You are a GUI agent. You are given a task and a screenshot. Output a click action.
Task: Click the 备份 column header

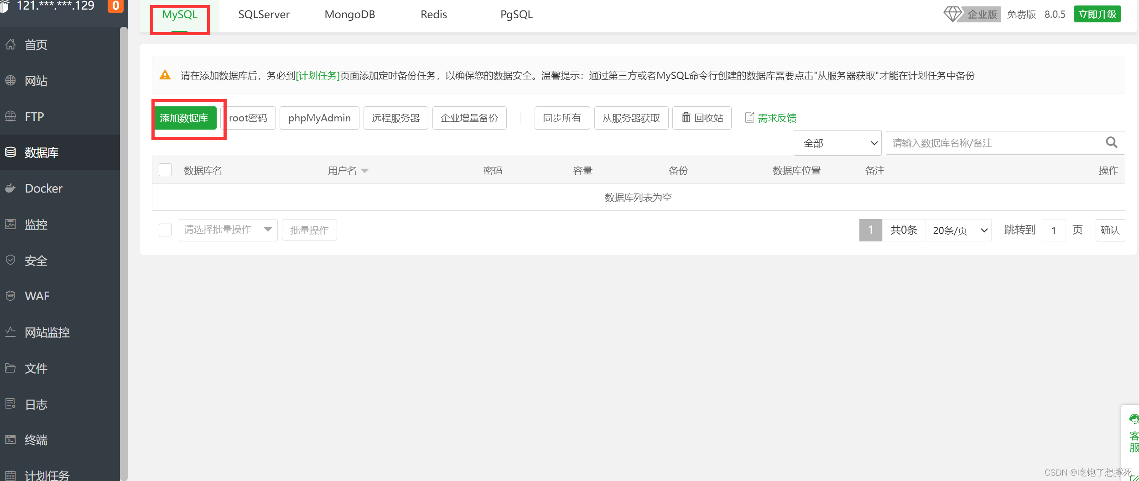(678, 171)
